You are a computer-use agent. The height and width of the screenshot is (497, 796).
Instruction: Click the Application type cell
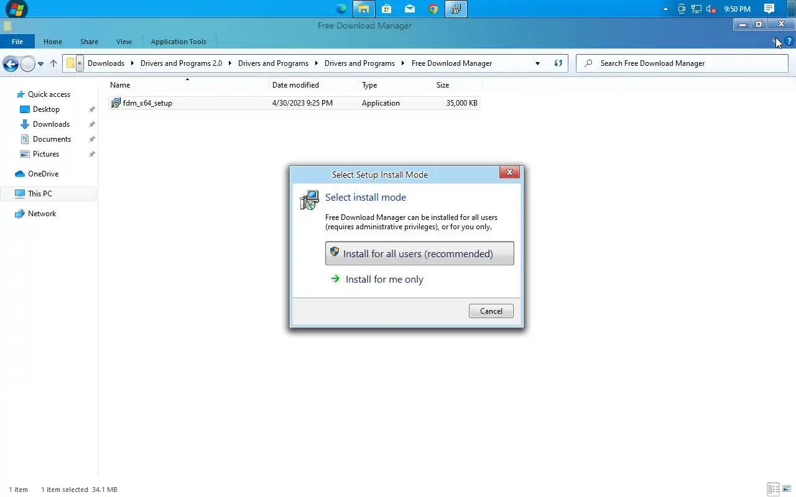(381, 103)
